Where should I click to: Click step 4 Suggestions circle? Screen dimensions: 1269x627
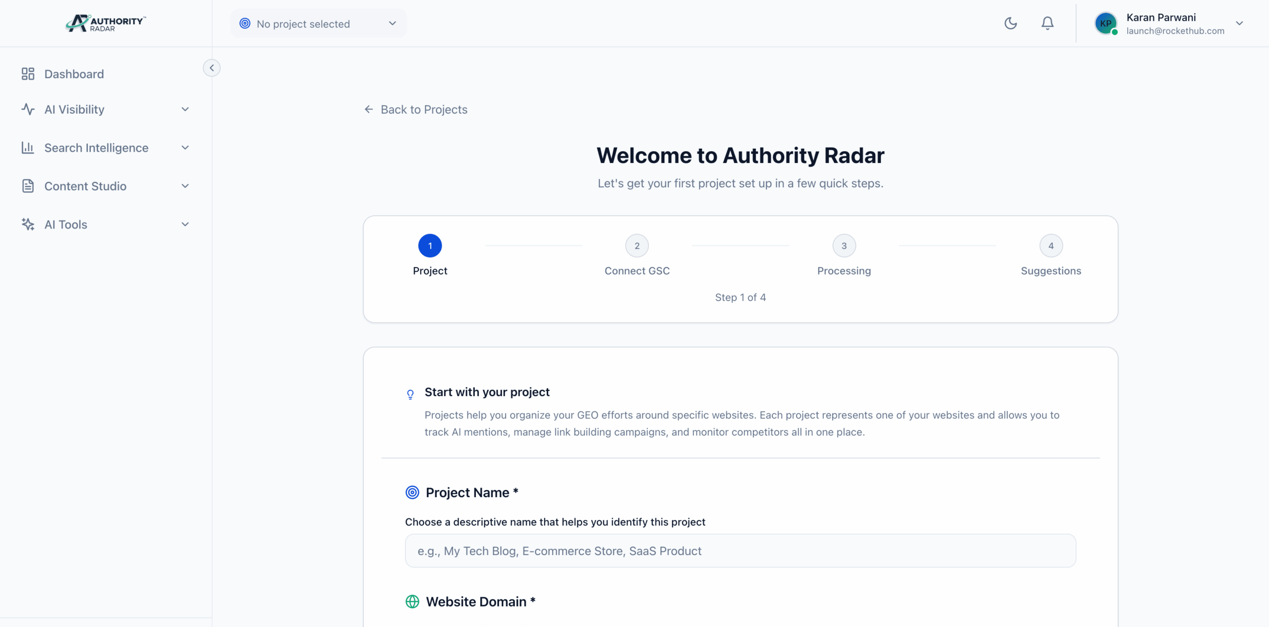1051,246
